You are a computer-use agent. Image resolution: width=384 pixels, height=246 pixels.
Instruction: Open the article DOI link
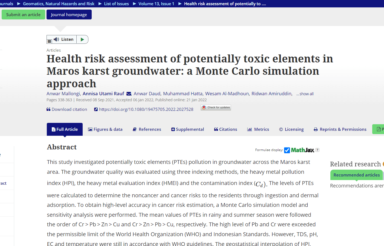pyautogui.click(x=146, y=109)
